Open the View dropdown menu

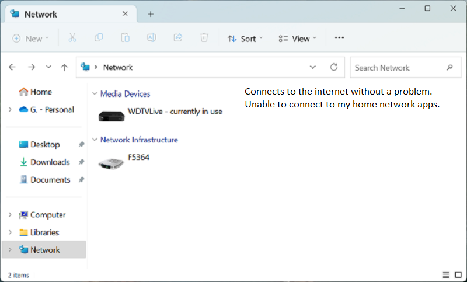(298, 39)
